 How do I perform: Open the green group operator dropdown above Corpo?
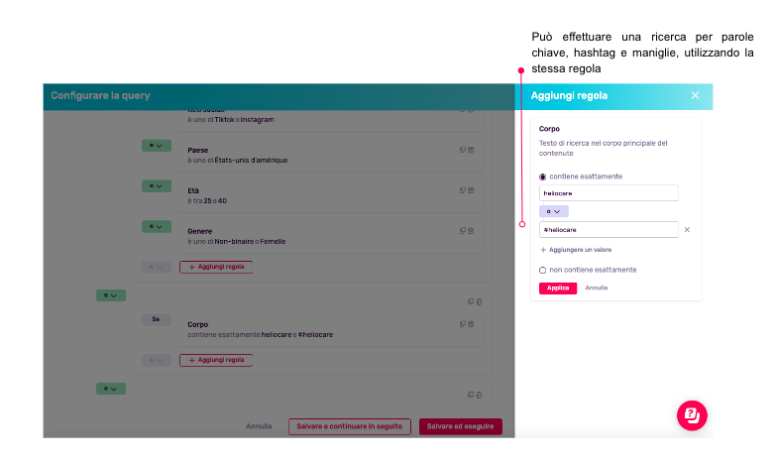point(111,295)
